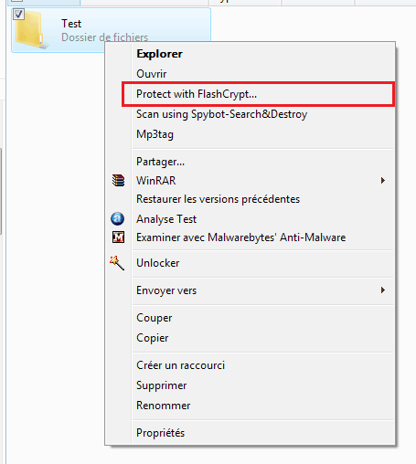The height and width of the screenshot is (464, 416).
Task: Choose Copier menu entry
Action: (153, 338)
